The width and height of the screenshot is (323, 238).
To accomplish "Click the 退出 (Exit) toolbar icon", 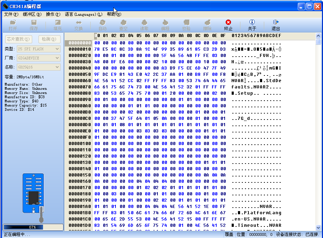I will coord(276,25).
